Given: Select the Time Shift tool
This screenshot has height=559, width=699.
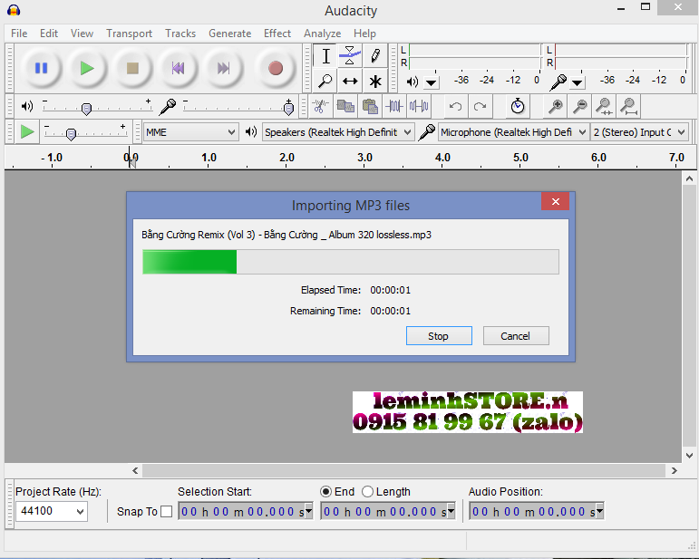Looking at the screenshot, I should coord(350,81).
